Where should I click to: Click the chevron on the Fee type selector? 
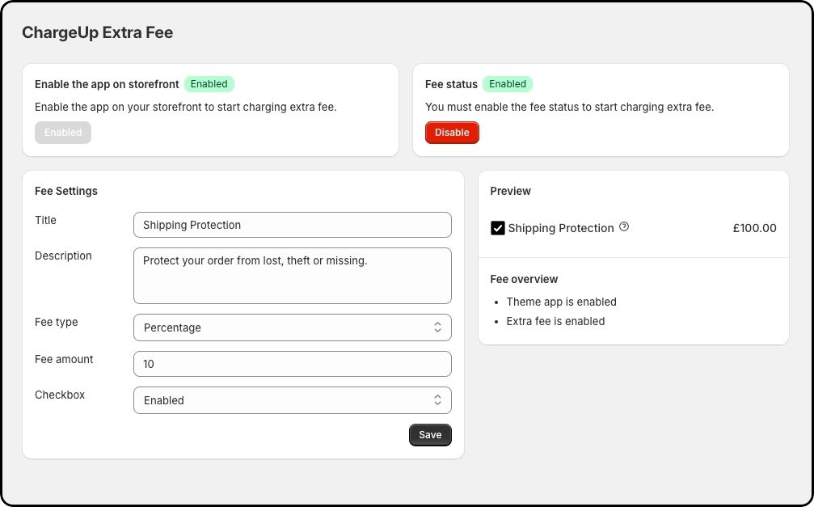pyautogui.click(x=437, y=327)
